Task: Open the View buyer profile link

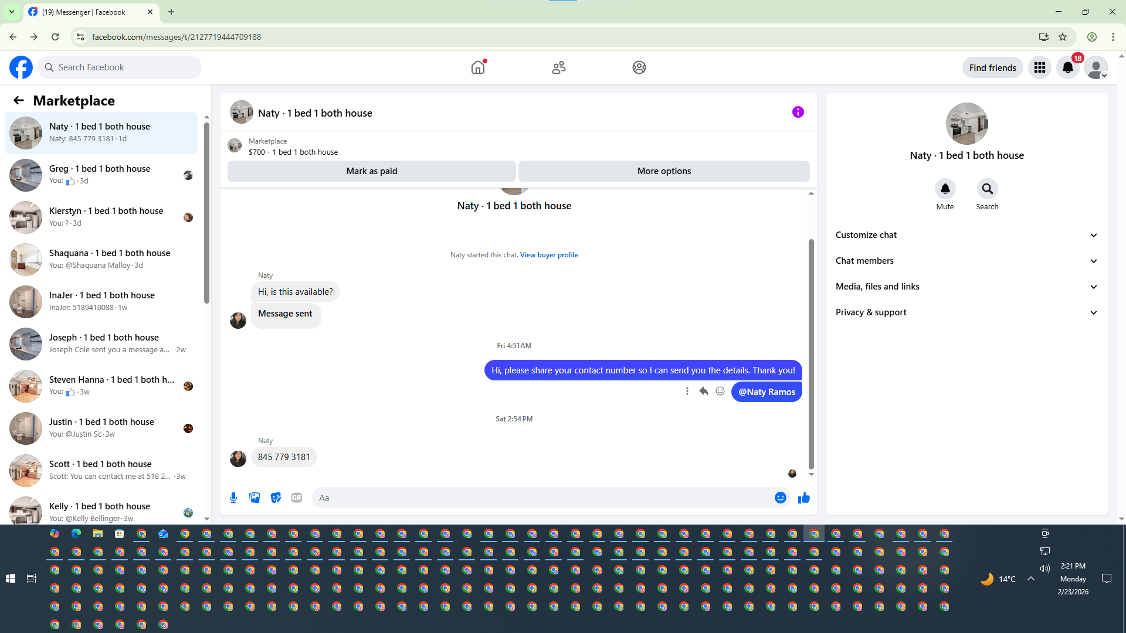Action: 549,255
